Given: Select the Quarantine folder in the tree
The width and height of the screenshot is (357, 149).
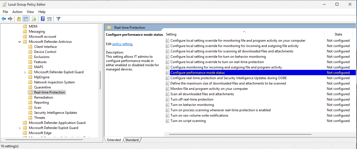Looking at the screenshot, I should pos(42,87).
